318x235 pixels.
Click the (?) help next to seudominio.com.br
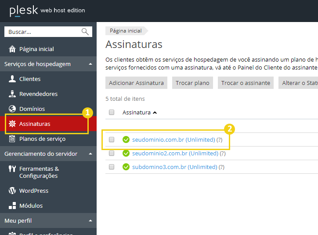[x=219, y=140]
